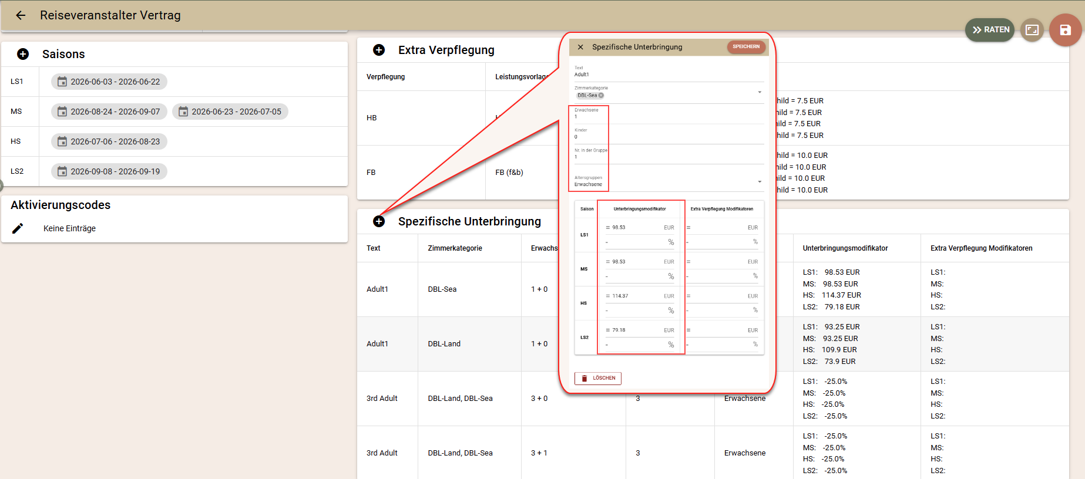
Task: Click the LS1 percent field of Unterbringungsmodifikator
Action: coord(639,242)
